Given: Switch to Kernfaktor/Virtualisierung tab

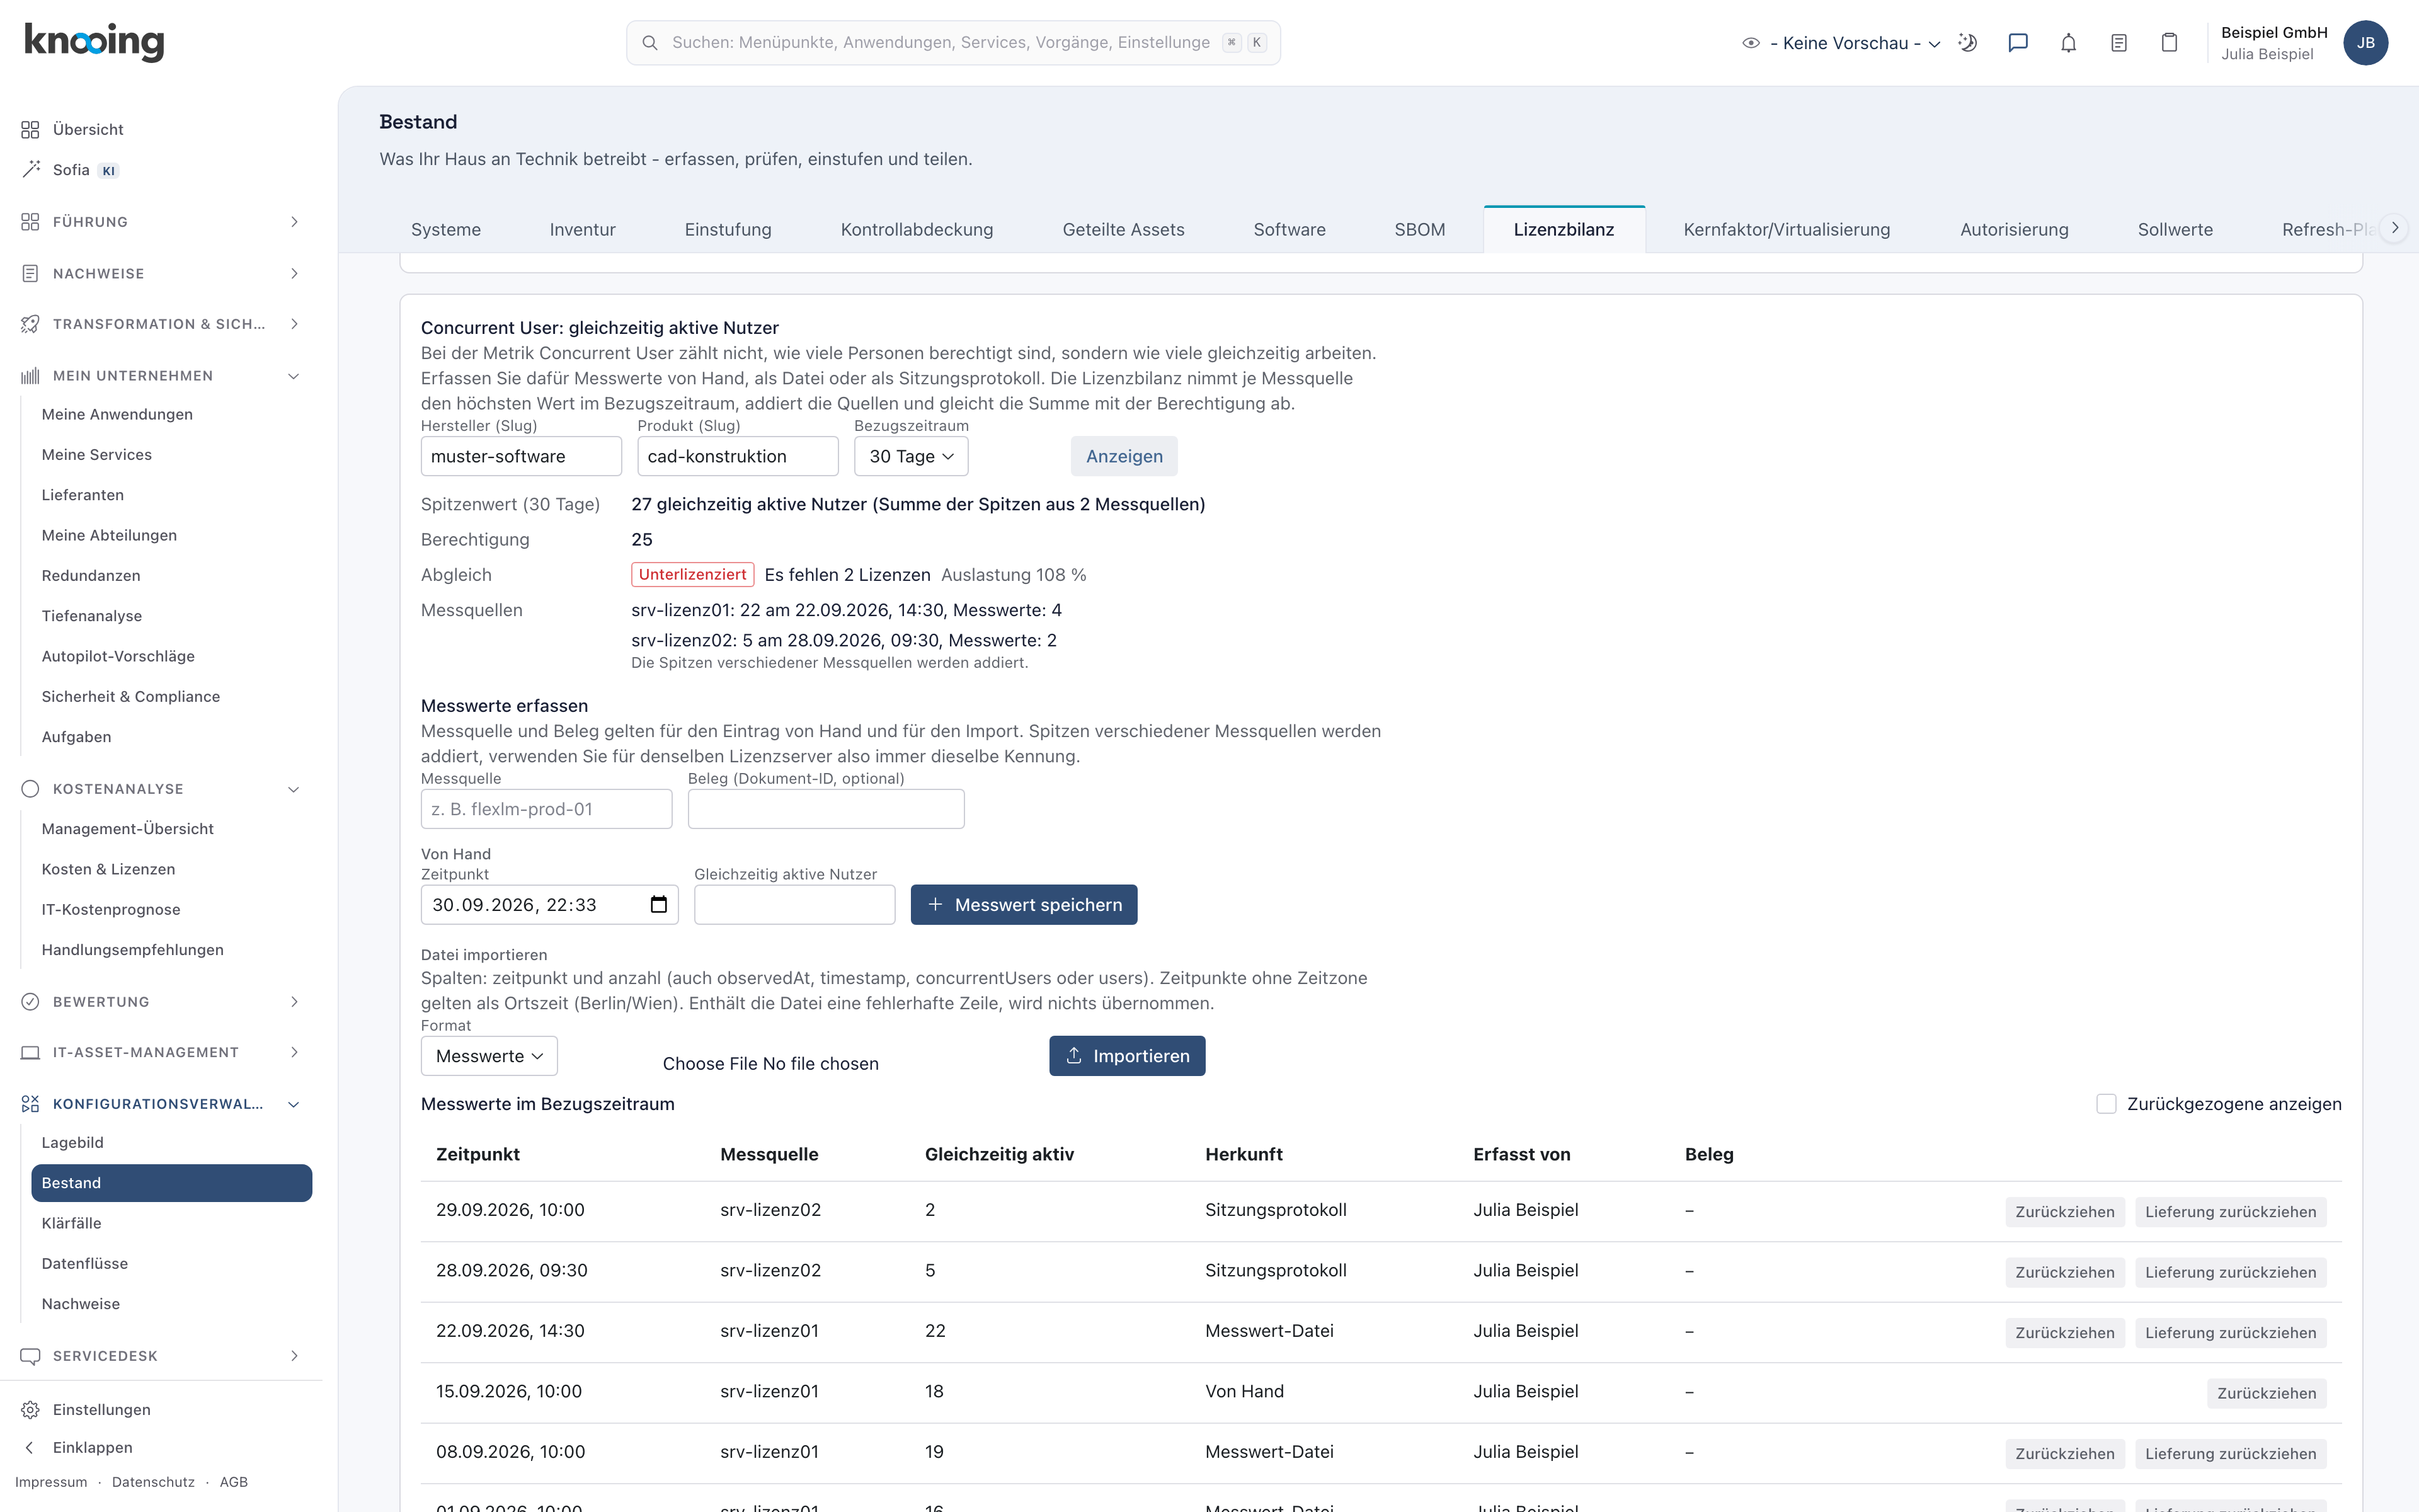Looking at the screenshot, I should pyautogui.click(x=1787, y=230).
